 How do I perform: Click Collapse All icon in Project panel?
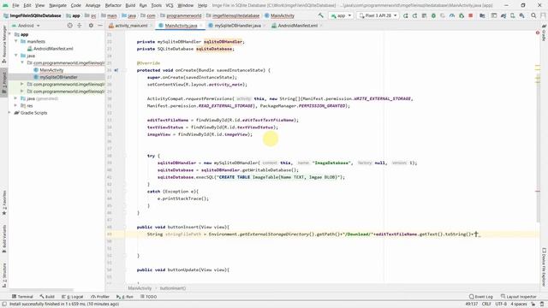(x=80, y=26)
